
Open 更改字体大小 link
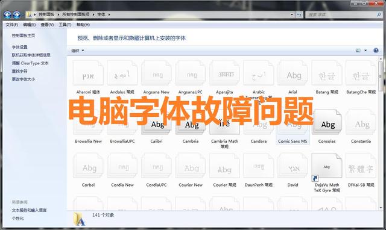(24, 79)
